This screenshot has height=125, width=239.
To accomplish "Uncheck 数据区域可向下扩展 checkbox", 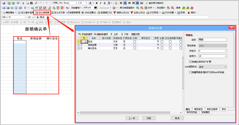I will tap(190, 62).
